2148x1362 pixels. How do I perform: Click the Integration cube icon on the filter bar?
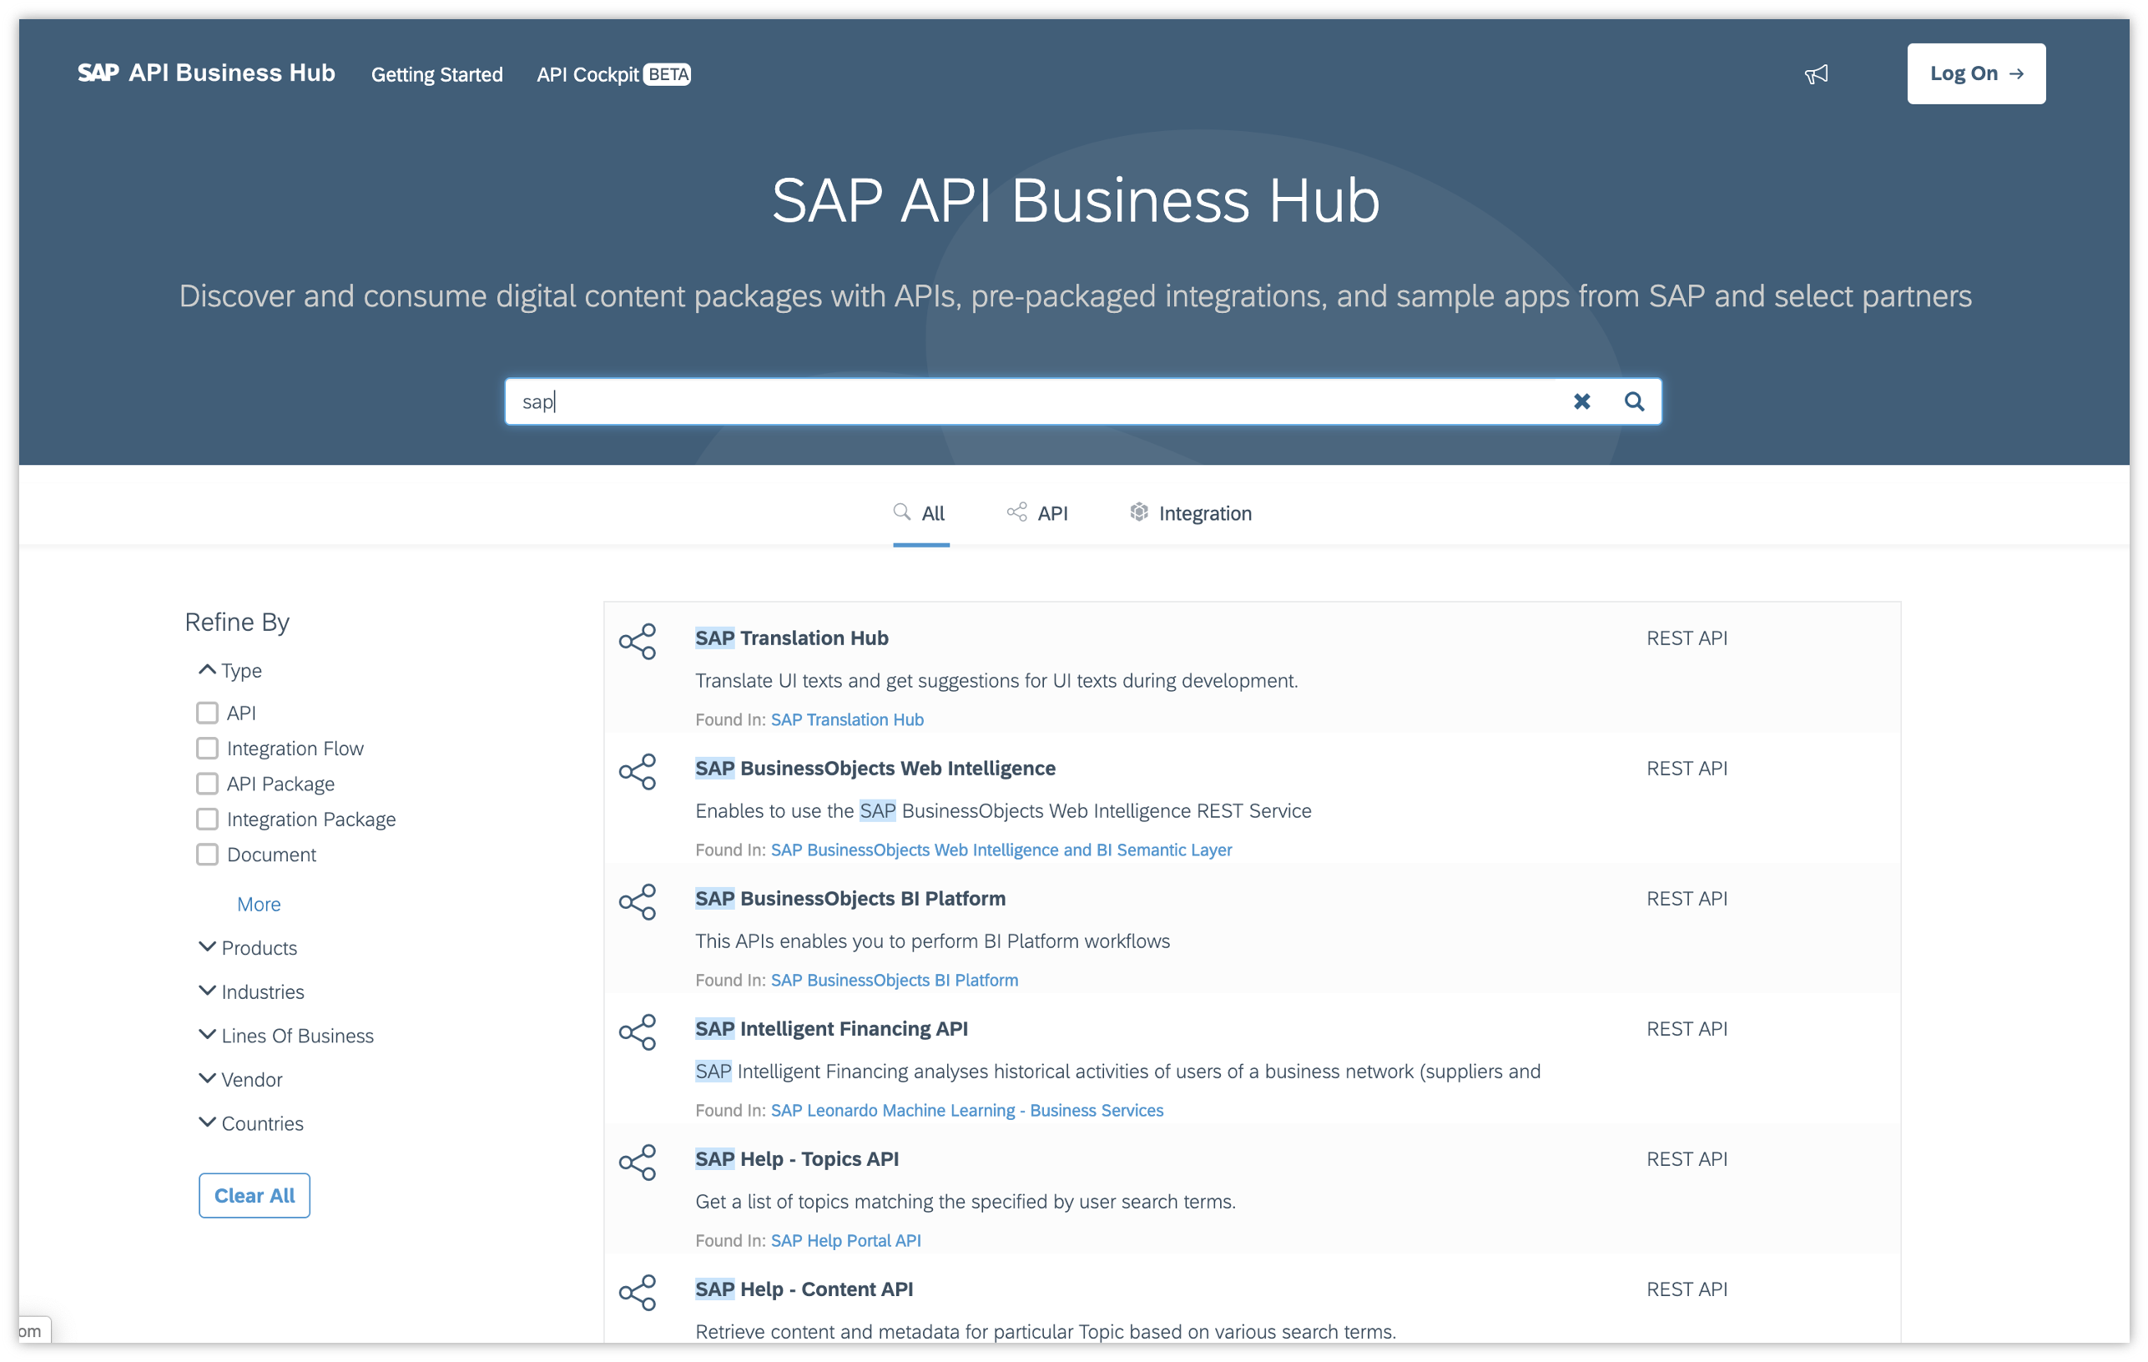(1139, 512)
